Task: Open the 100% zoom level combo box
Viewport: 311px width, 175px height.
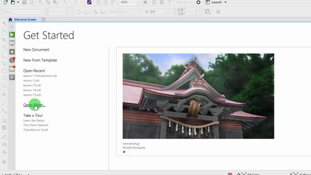Action: coord(130,2)
